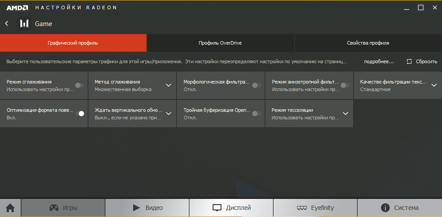442x217 pixels.
Task: Go back using the left arrow
Action: (x=7, y=23)
